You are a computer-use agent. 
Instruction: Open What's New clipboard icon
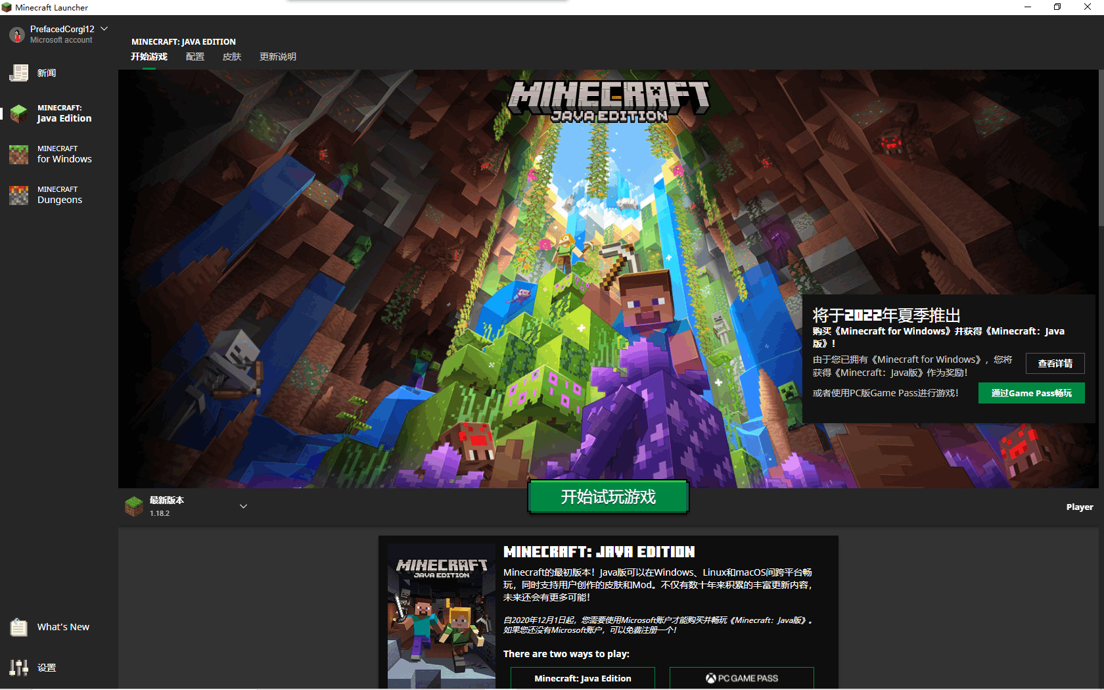19,627
